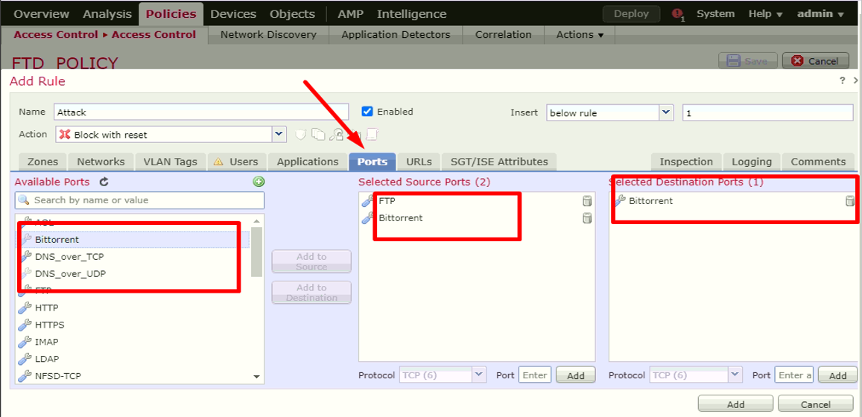
Task: Click the green add port object icon
Action: click(x=259, y=182)
